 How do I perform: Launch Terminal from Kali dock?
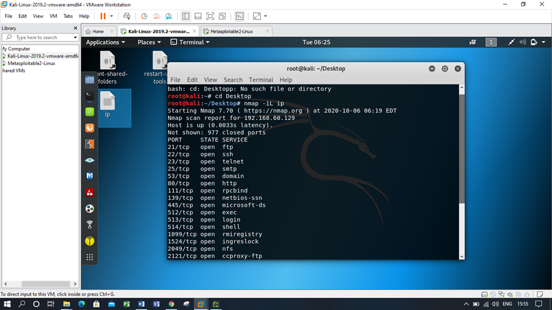[x=90, y=96]
